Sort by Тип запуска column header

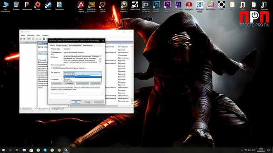pos(123,47)
